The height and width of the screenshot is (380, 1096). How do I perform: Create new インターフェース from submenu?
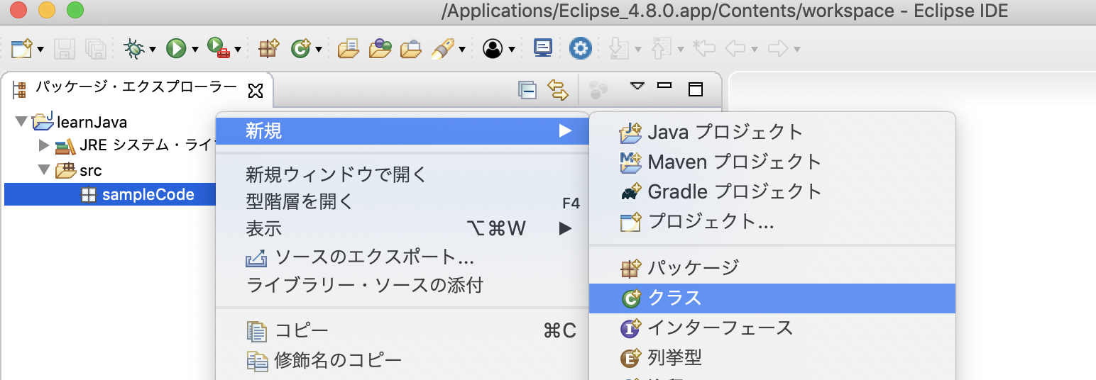772,328
